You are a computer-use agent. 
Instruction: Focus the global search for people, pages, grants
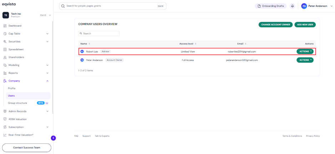point(113,6)
